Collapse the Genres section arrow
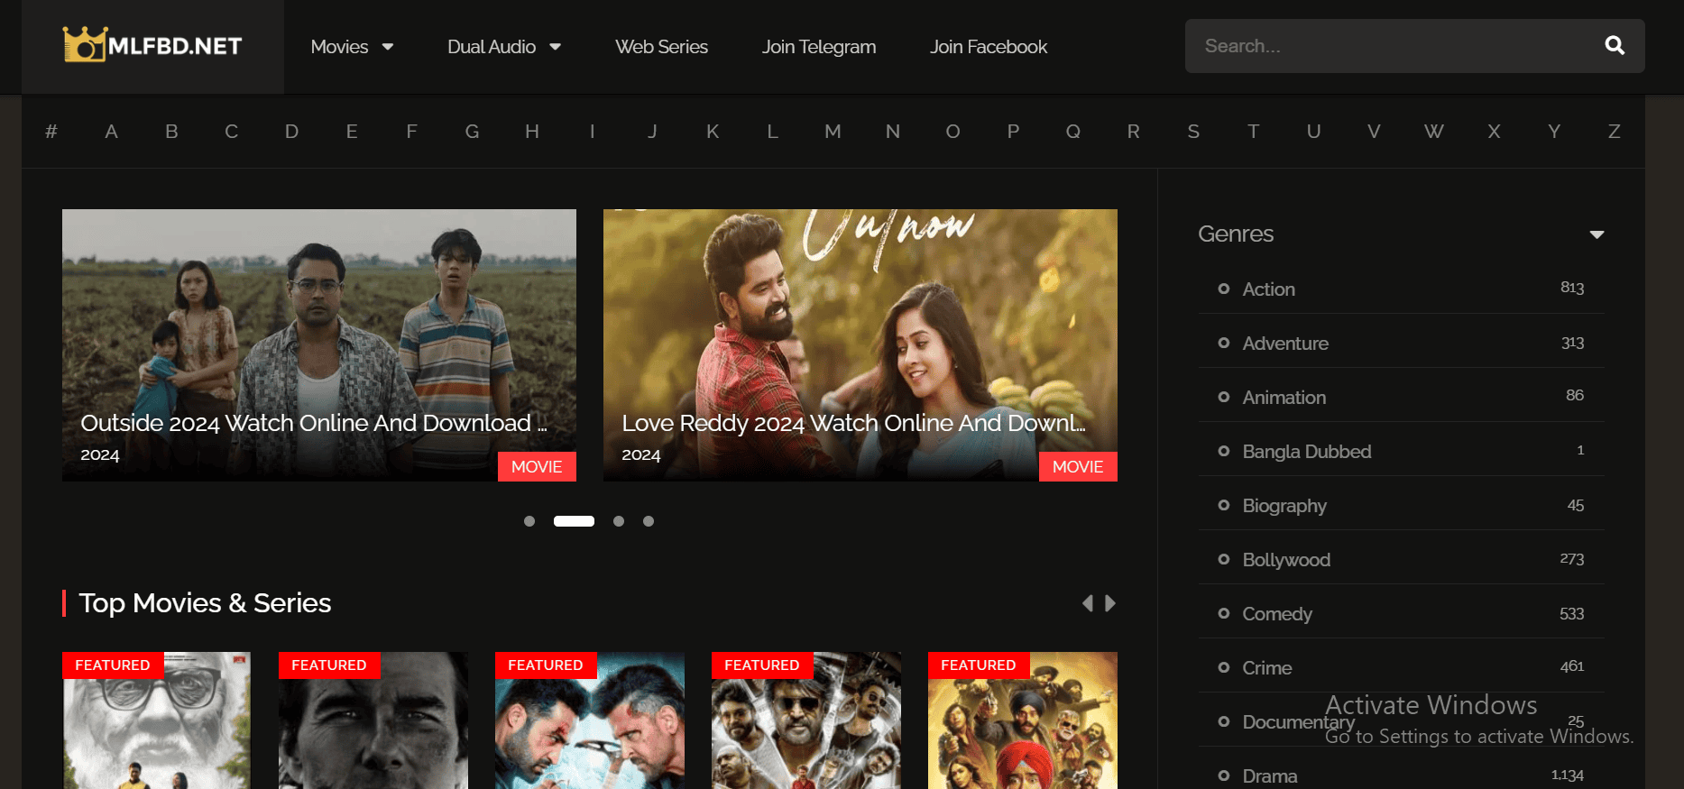The width and height of the screenshot is (1684, 789). point(1597,234)
